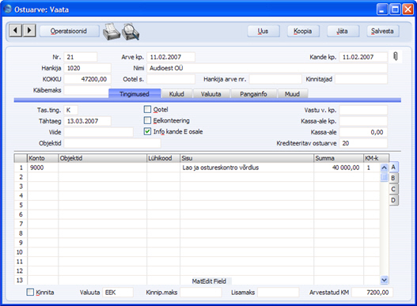Click the Hankija field with 1020
417x306 pixels.
click(x=88, y=68)
